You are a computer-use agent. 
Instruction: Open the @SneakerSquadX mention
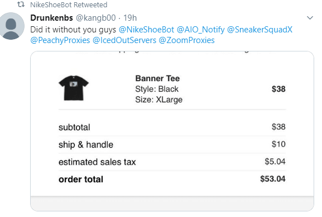pyautogui.click(x=259, y=30)
